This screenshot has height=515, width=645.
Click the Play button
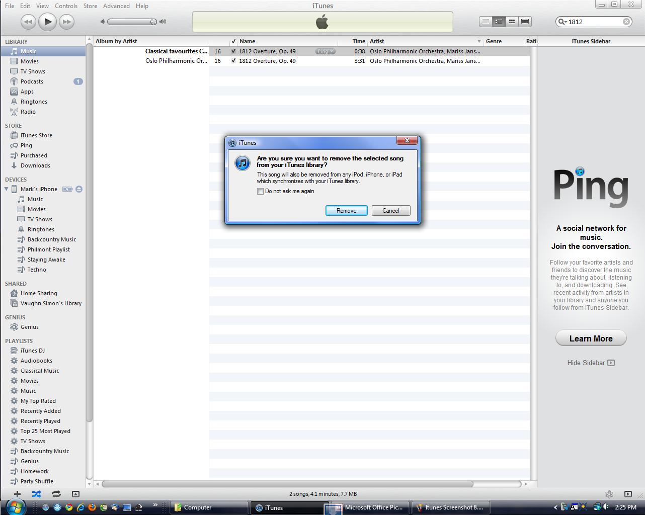tap(47, 22)
